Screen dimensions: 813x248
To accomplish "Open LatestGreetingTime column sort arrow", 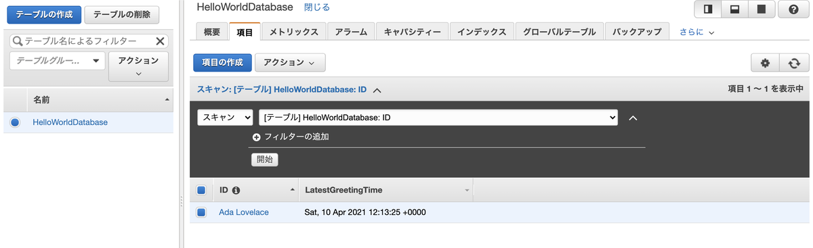I will tap(467, 191).
